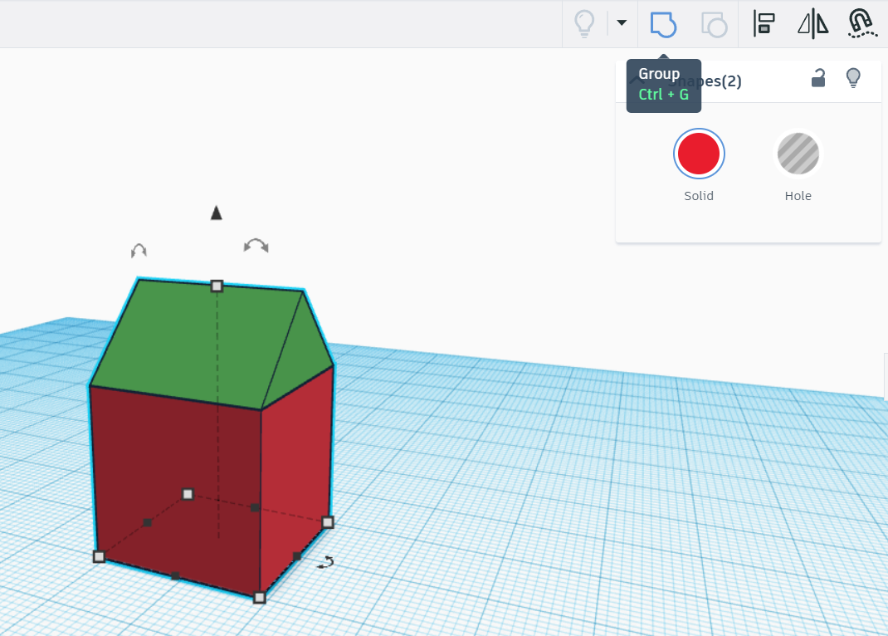888x636 pixels.
Task: Enable the Cruise magnet tool
Action: click(861, 24)
